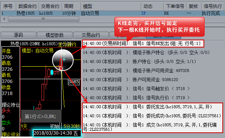Select the 热卷1805 model row
Image resolution: width=225 pixels, height=138 pixels.
[112, 13]
